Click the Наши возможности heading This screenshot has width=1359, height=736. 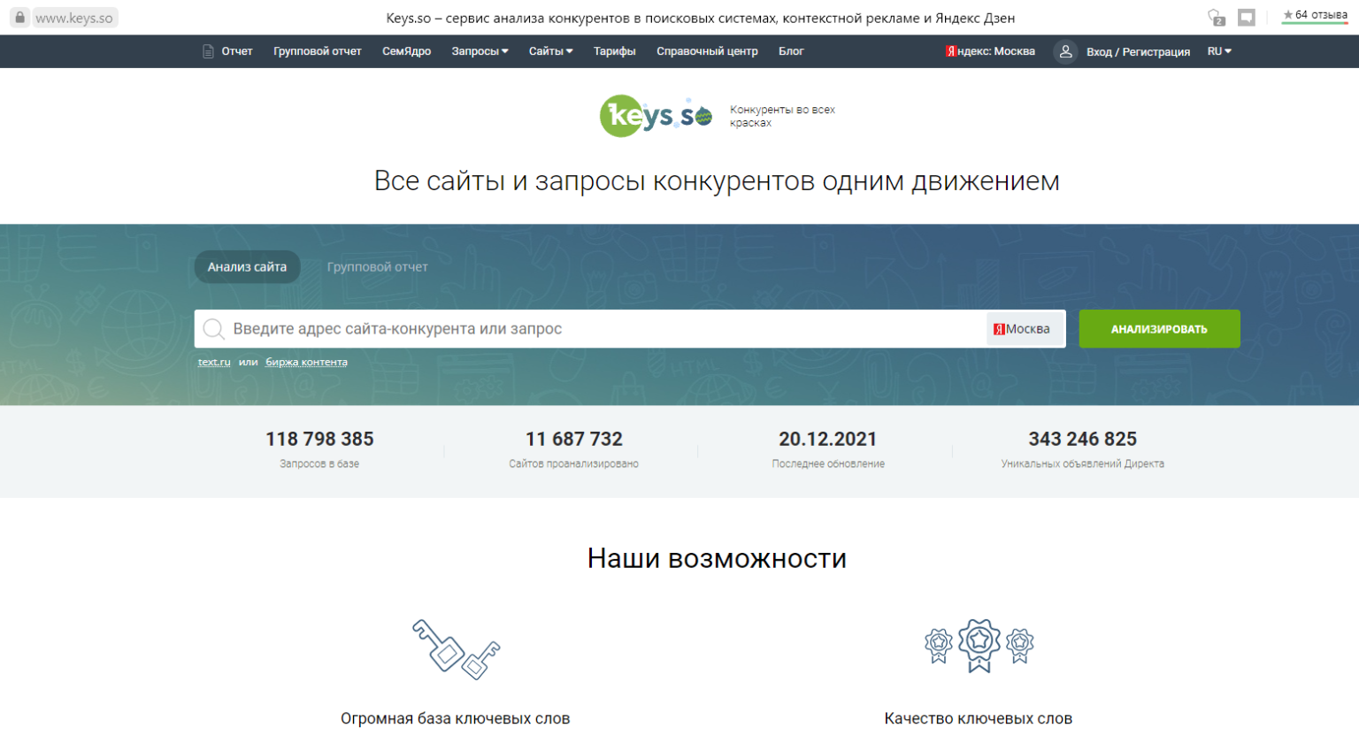tap(717, 558)
